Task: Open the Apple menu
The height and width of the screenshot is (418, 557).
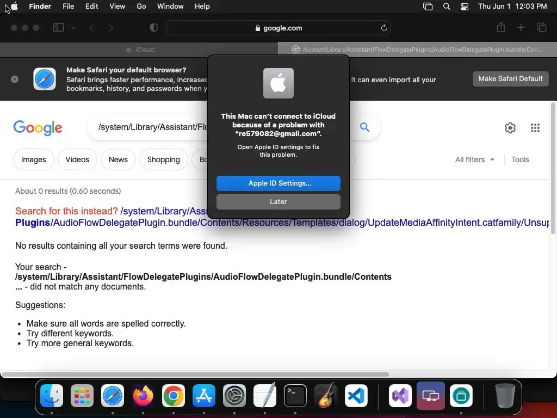Action: pos(14,7)
